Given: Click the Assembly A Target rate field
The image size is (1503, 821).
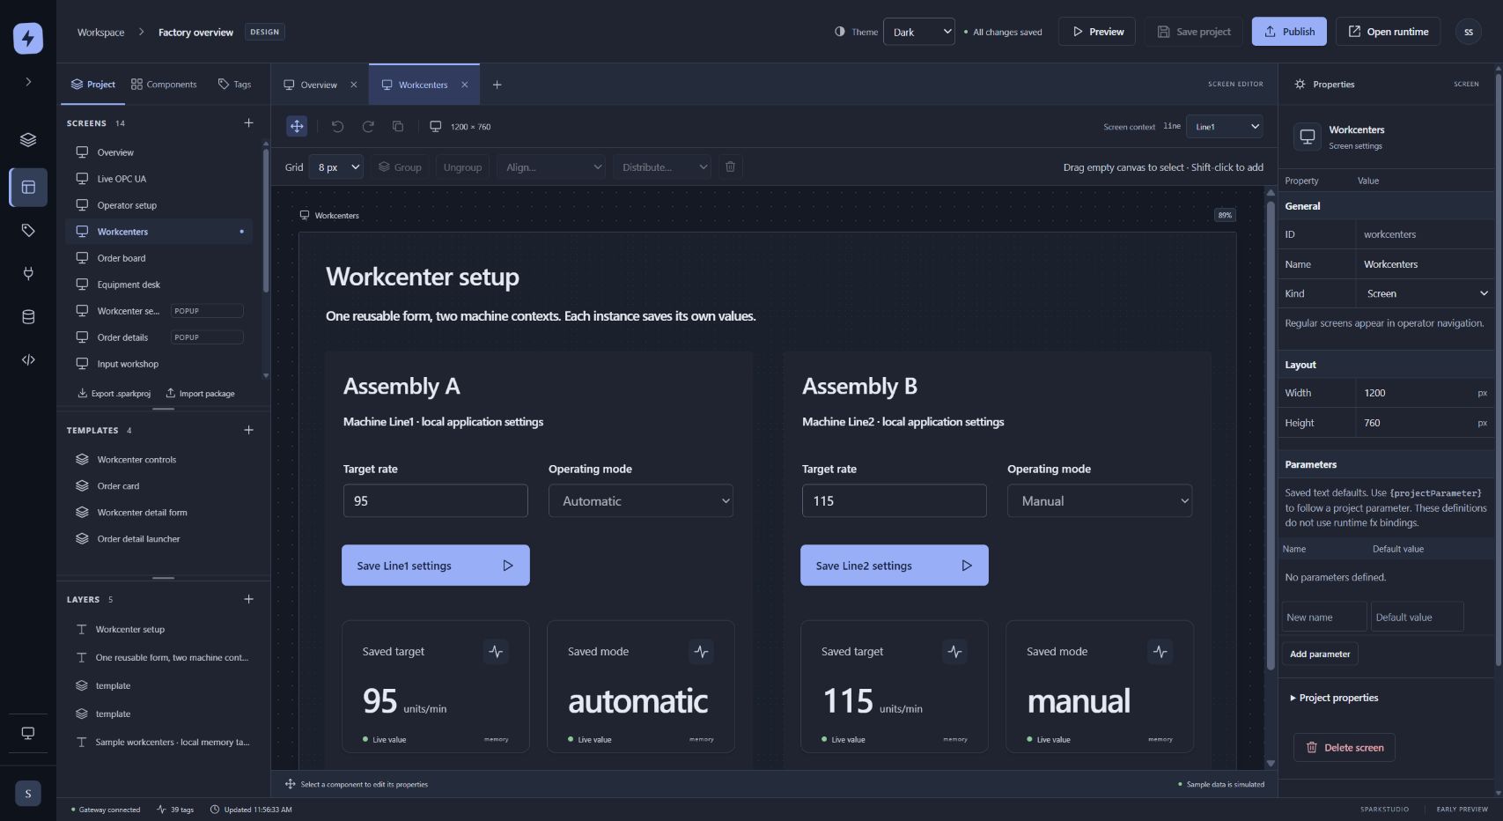Looking at the screenshot, I should pos(436,500).
